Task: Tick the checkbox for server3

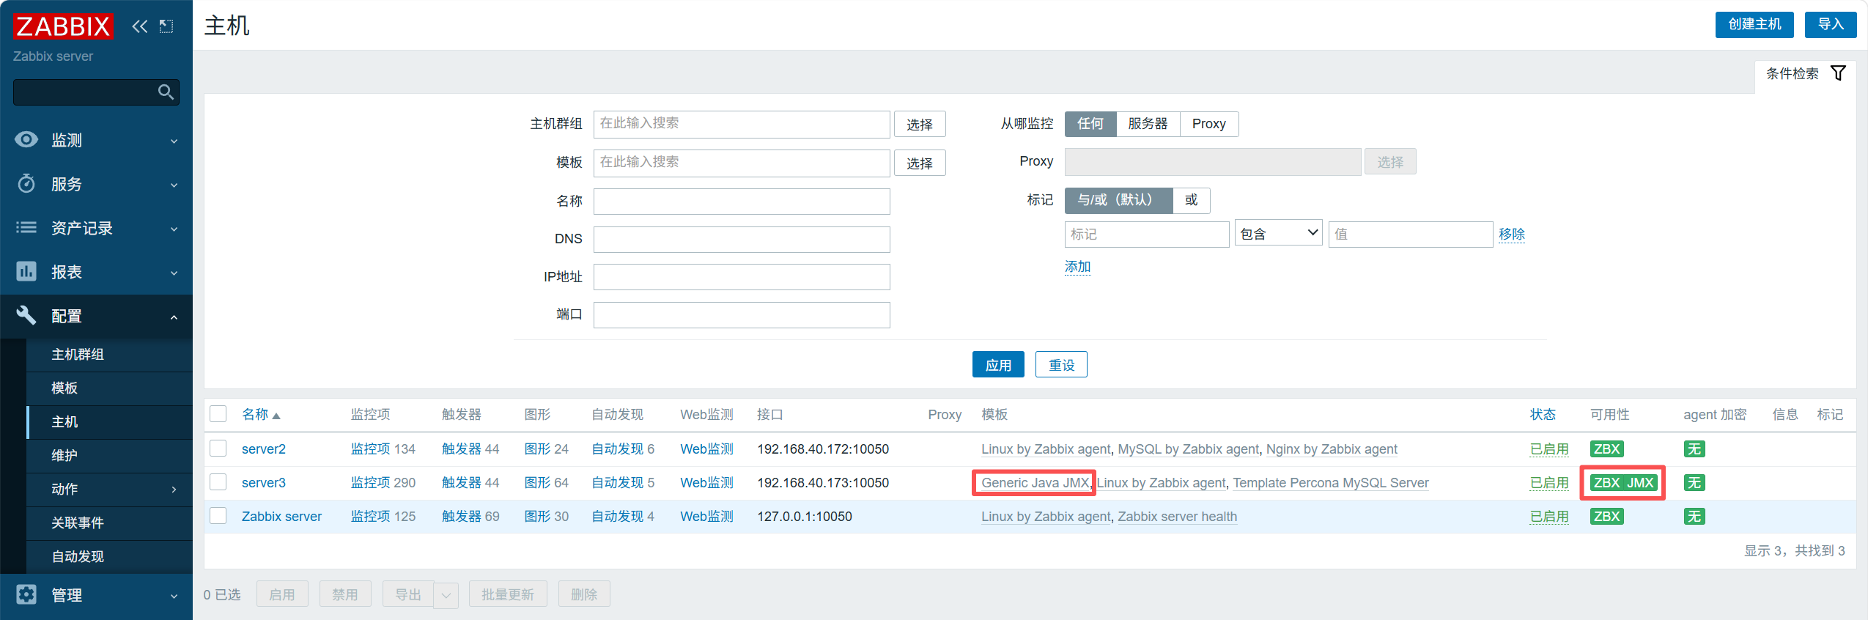Action: tap(218, 481)
